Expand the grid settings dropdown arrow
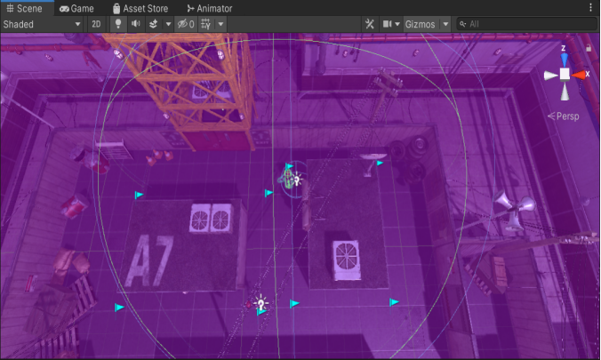 [220, 24]
